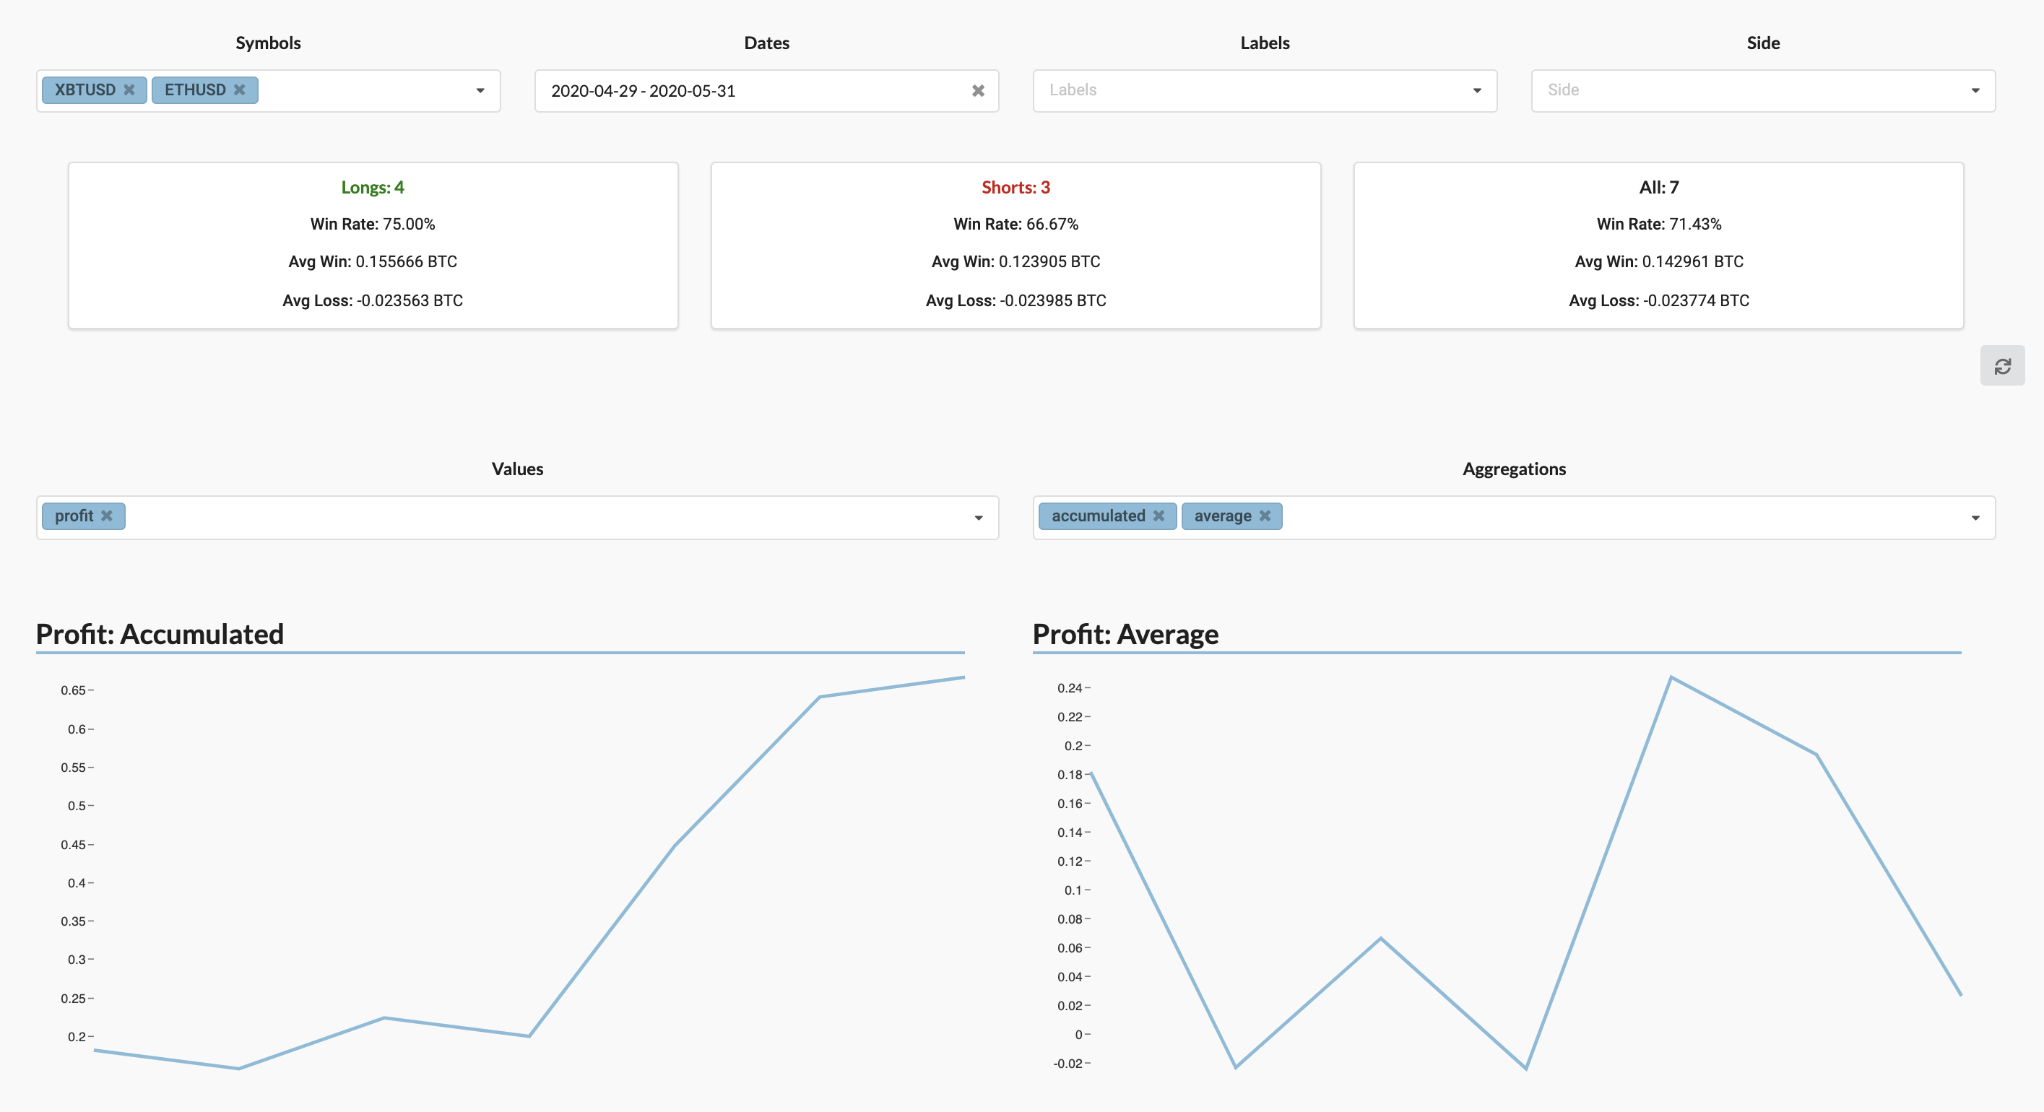Click the All: 7 card heading

tap(1659, 187)
